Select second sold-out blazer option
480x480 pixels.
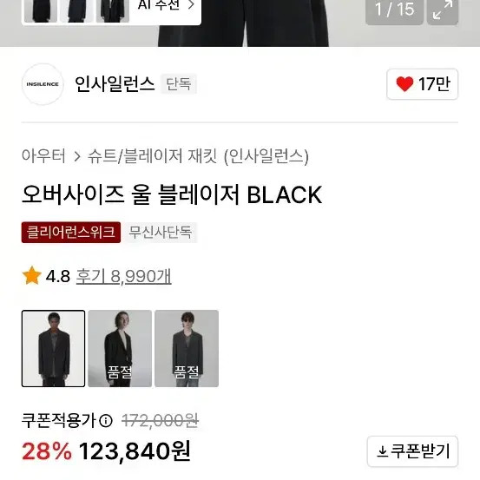120,348
